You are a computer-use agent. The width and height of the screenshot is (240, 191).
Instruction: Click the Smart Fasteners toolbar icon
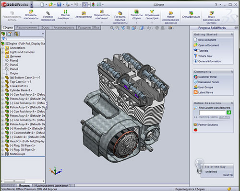click(84, 13)
